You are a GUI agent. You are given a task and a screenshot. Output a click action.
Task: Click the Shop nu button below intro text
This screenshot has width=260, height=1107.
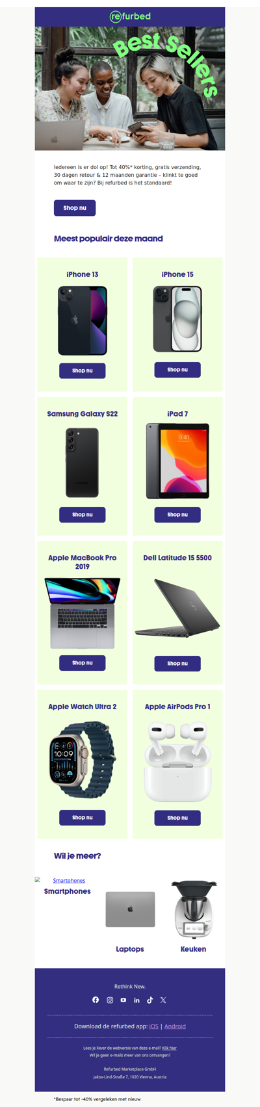pos(75,208)
